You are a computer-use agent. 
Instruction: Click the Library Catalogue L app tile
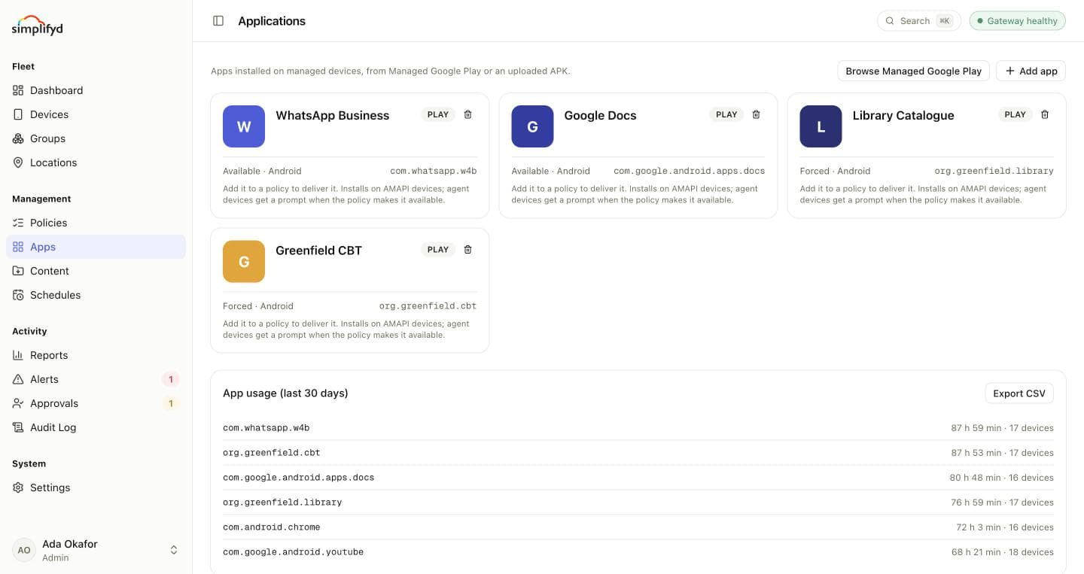click(821, 126)
